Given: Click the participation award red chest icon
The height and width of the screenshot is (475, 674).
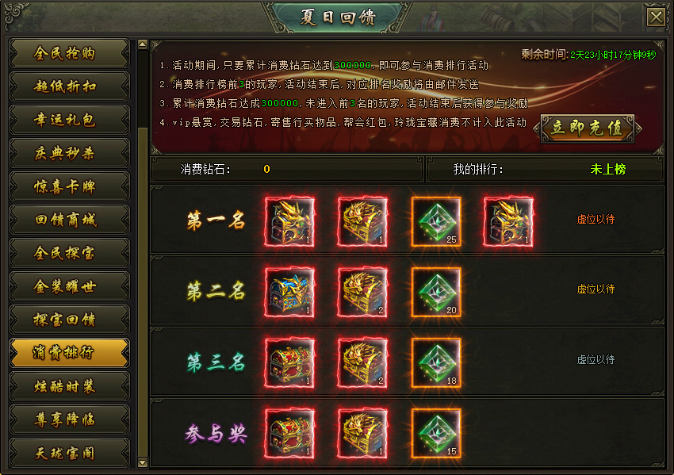Looking at the screenshot, I should pyautogui.click(x=289, y=433).
